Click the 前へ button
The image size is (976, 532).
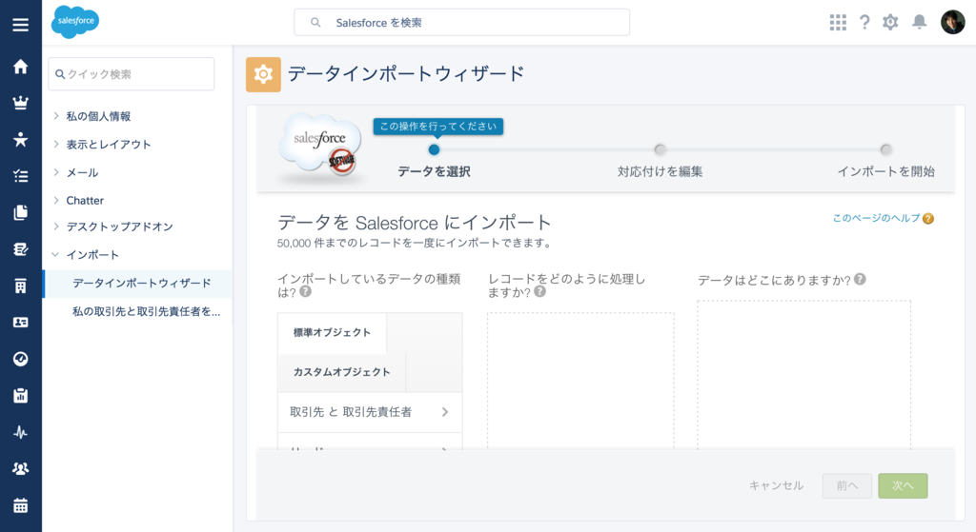point(847,486)
